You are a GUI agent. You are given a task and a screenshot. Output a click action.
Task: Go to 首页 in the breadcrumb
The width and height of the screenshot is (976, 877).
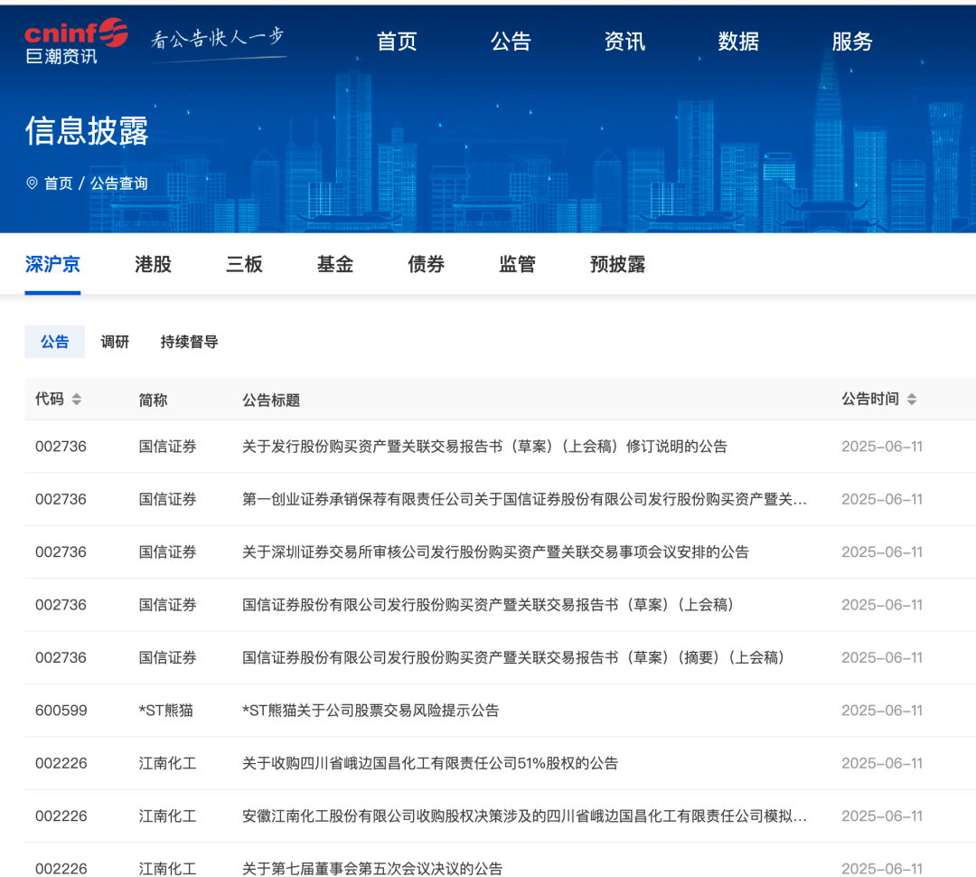59,184
